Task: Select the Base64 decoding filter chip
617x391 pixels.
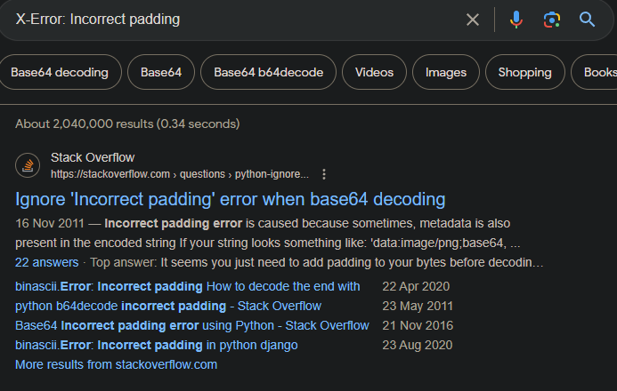Action: coord(60,73)
